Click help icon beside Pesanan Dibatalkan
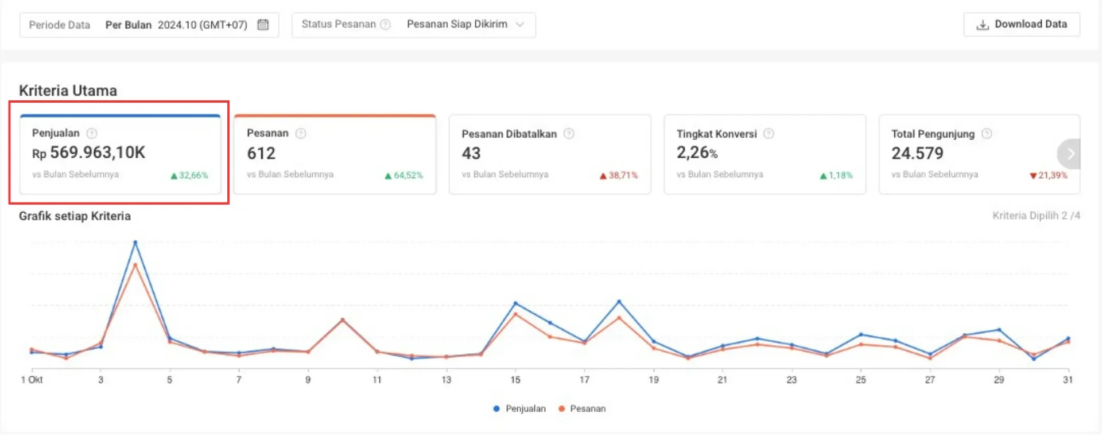 point(569,134)
